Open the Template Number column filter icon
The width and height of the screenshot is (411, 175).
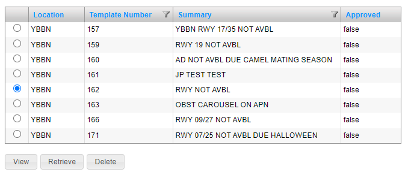coord(166,15)
